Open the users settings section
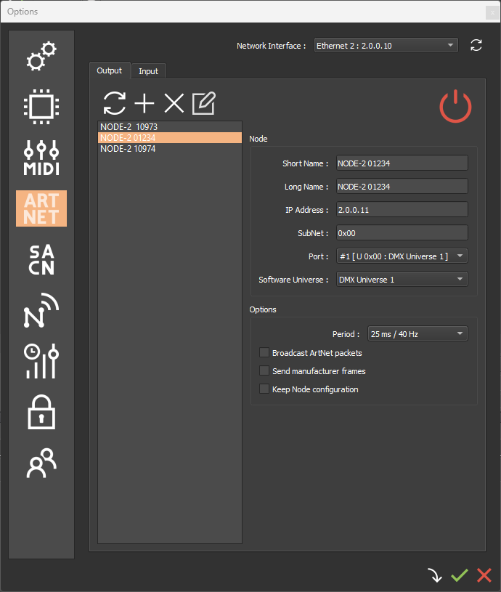The width and height of the screenshot is (501, 592). pyautogui.click(x=41, y=463)
